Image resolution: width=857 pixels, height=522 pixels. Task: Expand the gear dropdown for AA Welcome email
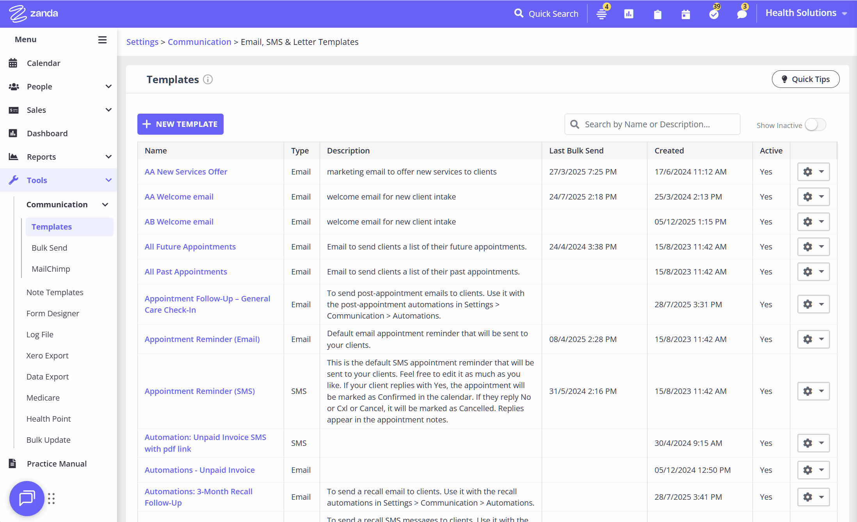click(x=821, y=197)
